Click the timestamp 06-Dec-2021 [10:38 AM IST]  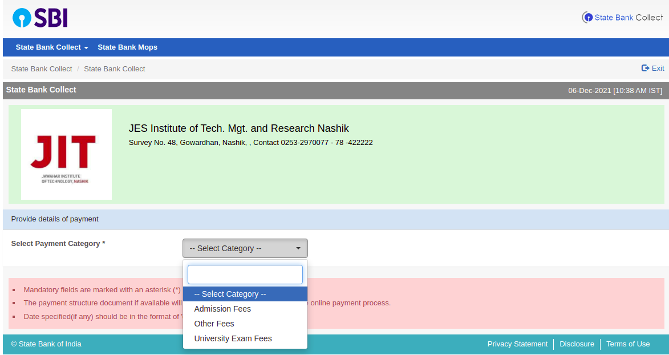[615, 91]
